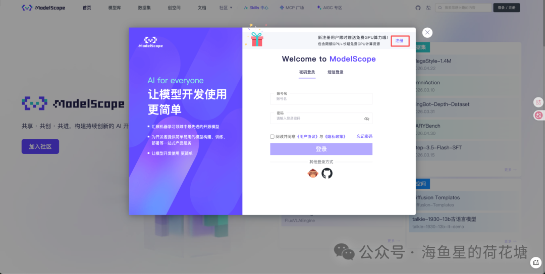545x274 pixels.
Task: Click the 登录 / 注册 button in the navbar
Action: 507,8
